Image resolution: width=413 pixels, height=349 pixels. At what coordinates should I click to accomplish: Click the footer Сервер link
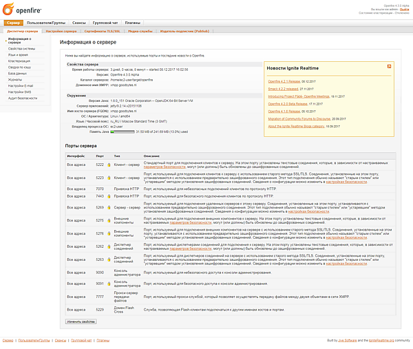(8, 341)
